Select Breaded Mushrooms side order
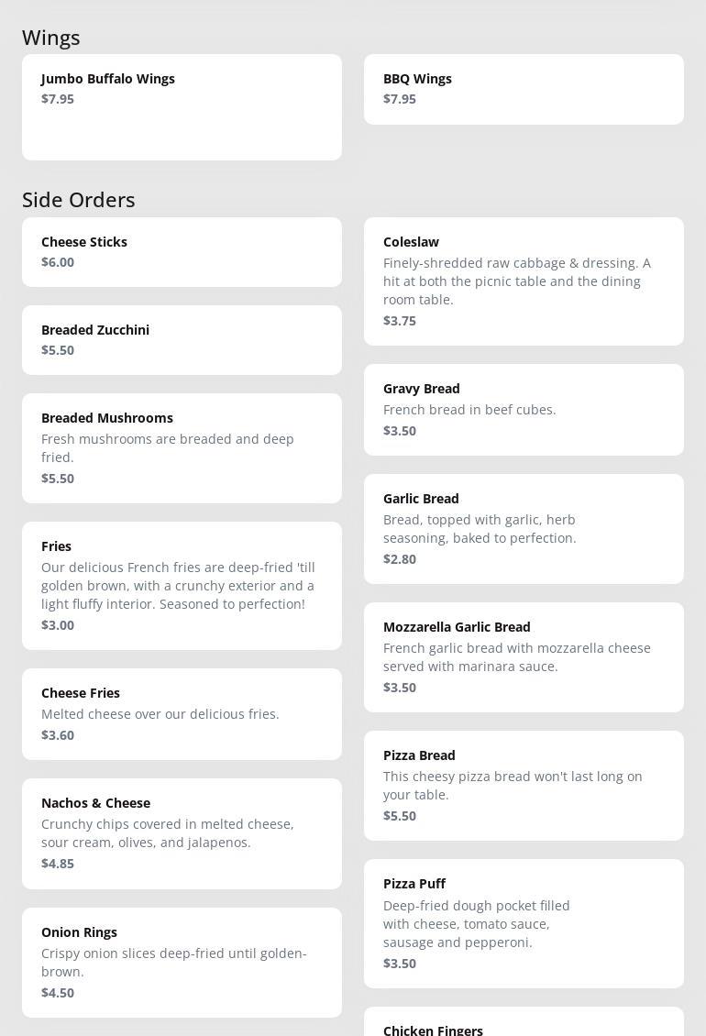Screen dimensions: 706x1036 pos(182,448)
